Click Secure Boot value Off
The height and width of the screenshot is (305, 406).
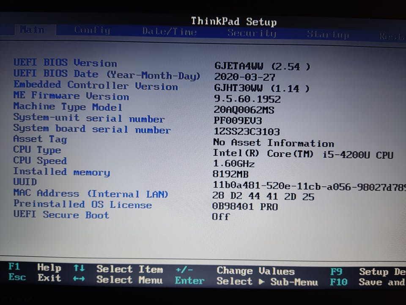pyautogui.click(x=221, y=216)
